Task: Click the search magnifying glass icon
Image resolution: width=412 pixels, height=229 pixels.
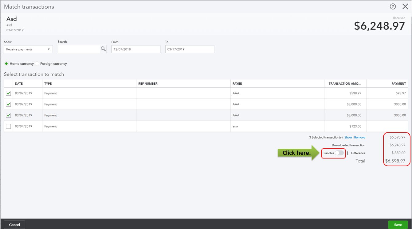Action: coord(103,49)
